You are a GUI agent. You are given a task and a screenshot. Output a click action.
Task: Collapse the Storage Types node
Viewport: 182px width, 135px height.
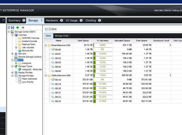click(x=12, y=66)
